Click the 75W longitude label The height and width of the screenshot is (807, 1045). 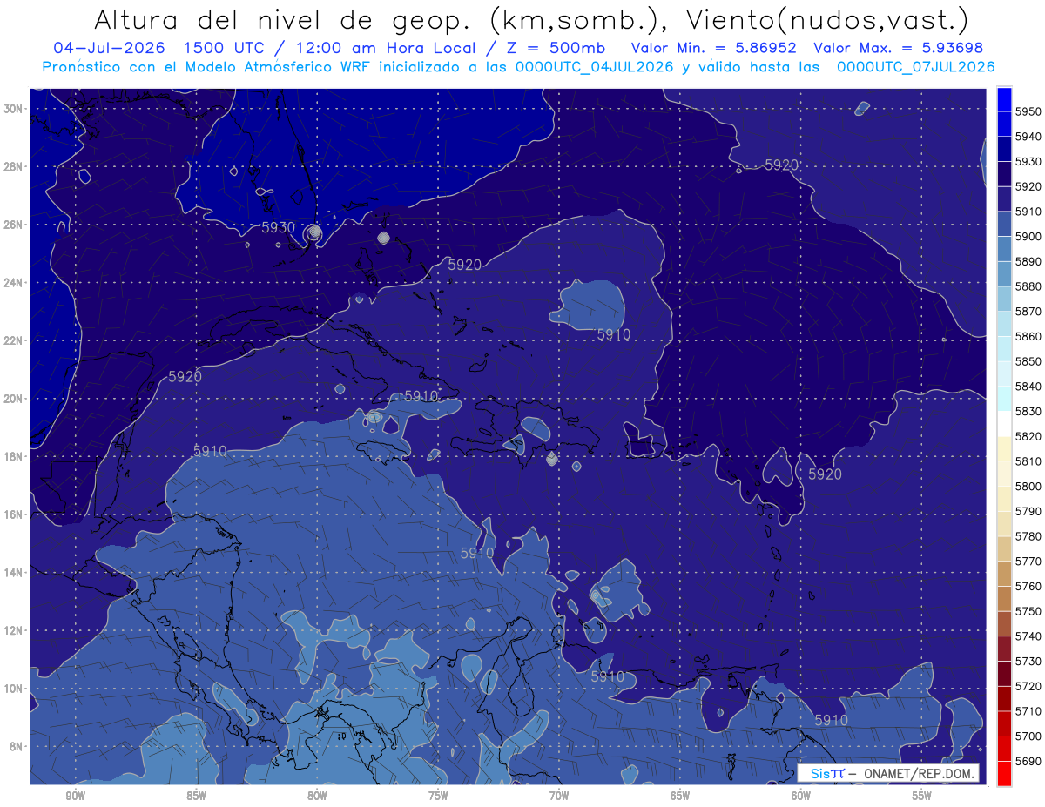(438, 795)
